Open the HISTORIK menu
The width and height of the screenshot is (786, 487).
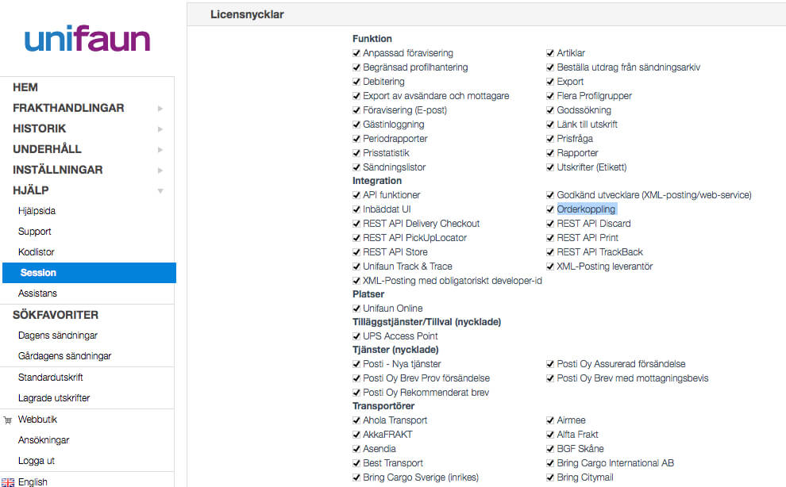pos(39,128)
